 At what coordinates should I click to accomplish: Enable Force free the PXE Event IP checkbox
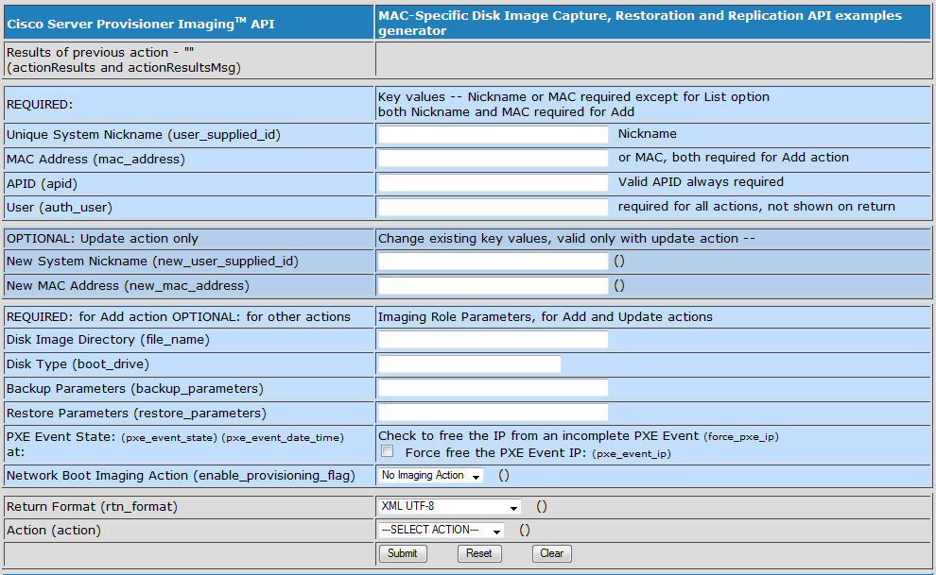tap(388, 451)
